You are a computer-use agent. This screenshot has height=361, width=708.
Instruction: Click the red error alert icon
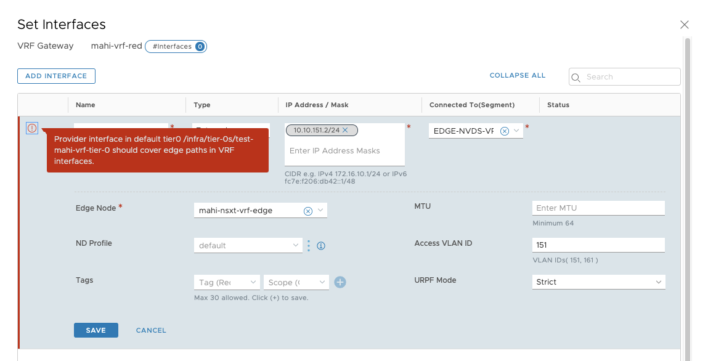(x=32, y=128)
